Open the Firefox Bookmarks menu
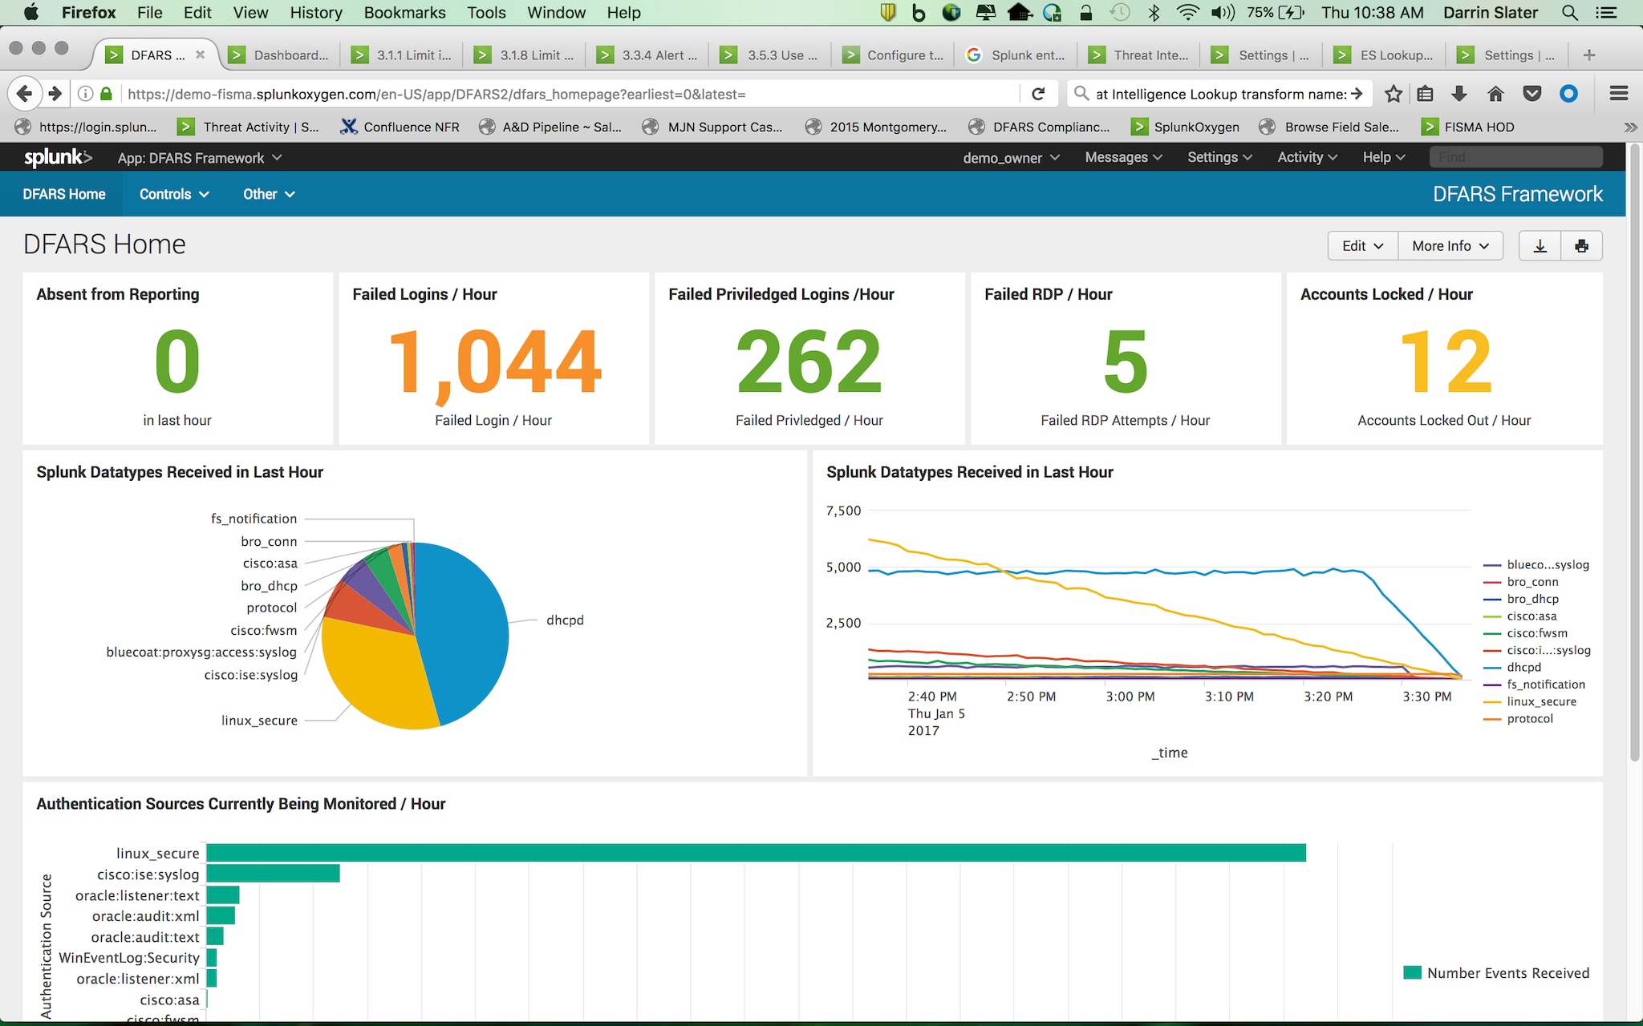Viewport: 1643px width, 1026px height. coord(404,13)
